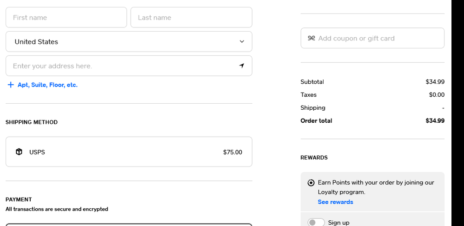This screenshot has height=226, width=464.
Task: Open the See rewards link
Action: (335, 202)
